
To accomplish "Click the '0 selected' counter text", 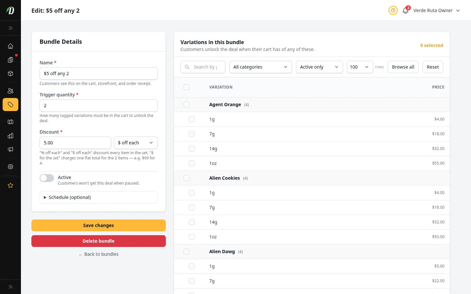I will coord(431,45).
